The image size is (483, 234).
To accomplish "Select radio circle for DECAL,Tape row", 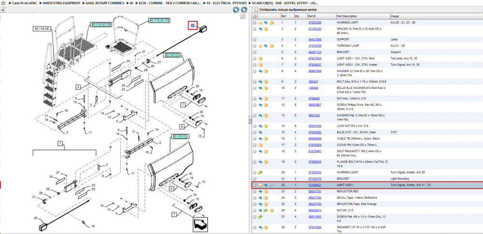I will pos(255,198).
